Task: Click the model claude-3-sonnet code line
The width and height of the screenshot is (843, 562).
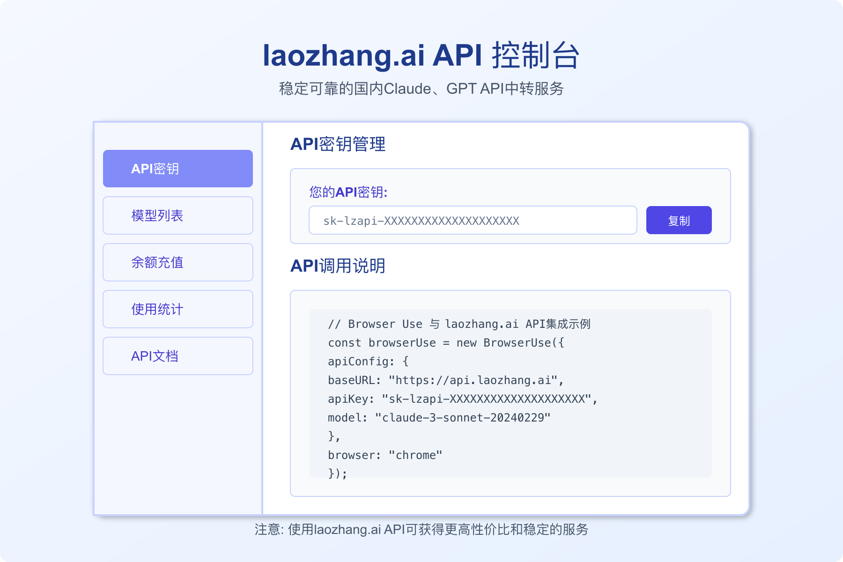Action: click(439, 418)
